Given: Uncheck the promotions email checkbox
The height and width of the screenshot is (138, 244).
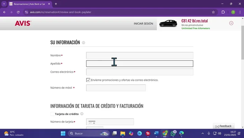Looking at the screenshot, I should [88, 80].
